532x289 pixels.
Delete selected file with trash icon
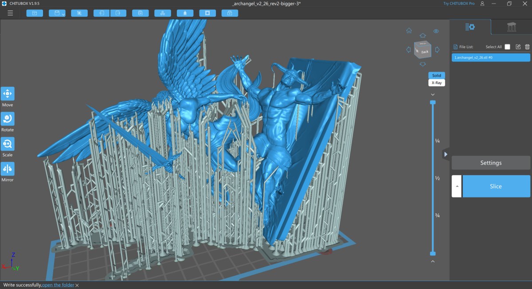(527, 47)
